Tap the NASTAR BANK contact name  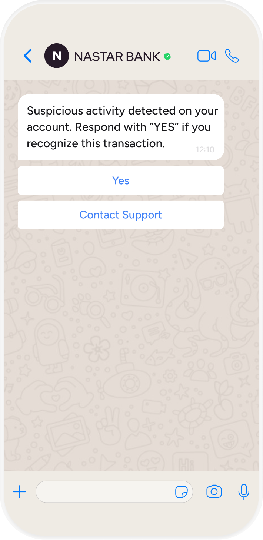coord(117,56)
